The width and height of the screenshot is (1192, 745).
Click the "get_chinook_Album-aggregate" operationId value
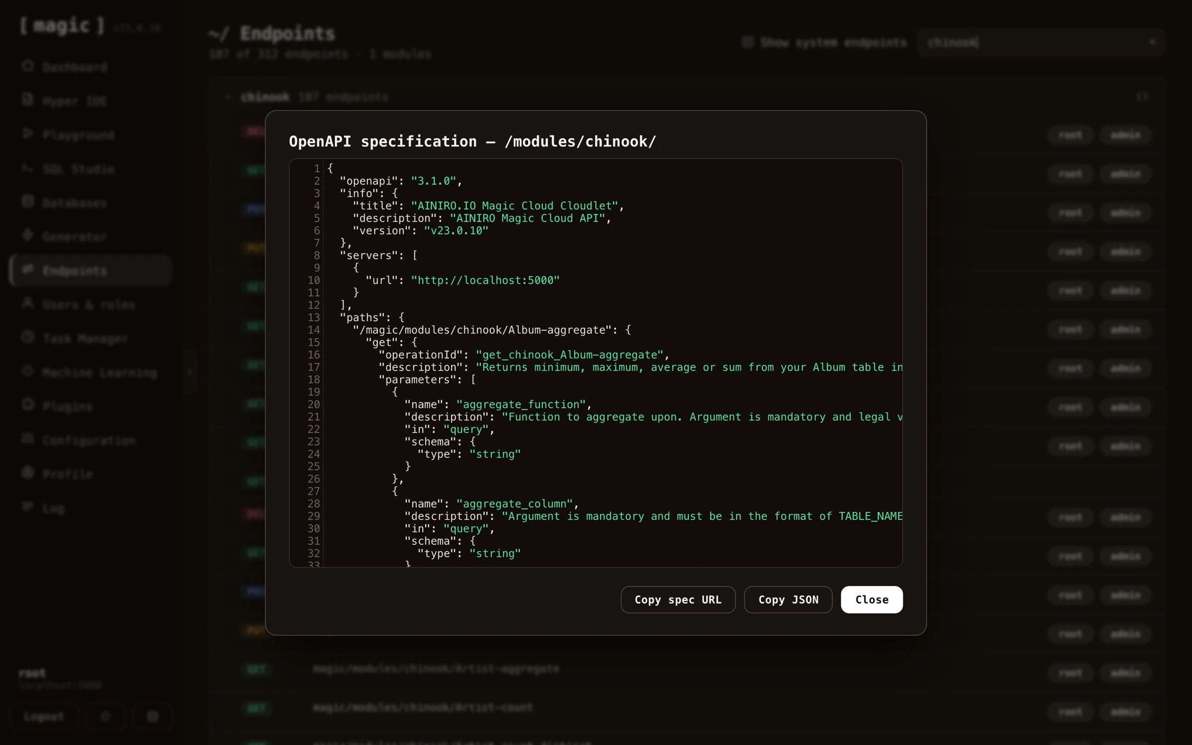(x=570, y=355)
